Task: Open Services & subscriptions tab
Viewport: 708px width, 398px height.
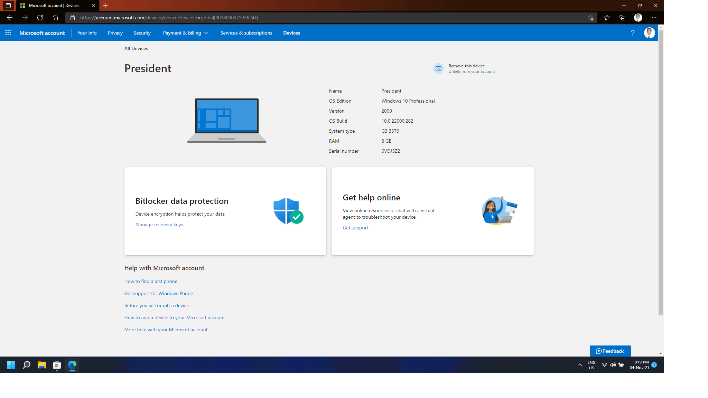Action: point(246,33)
